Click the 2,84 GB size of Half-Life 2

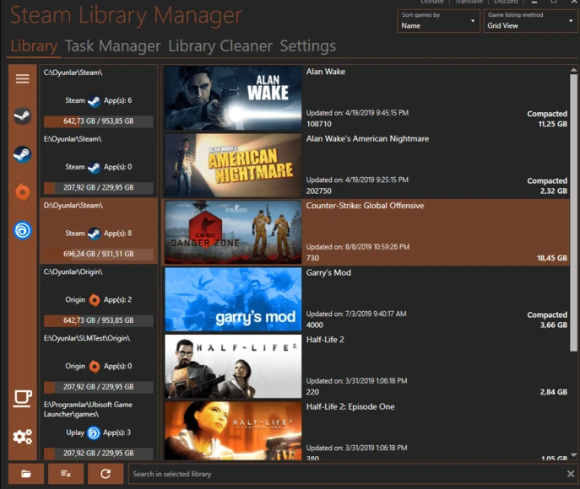pyautogui.click(x=553, y=392)
